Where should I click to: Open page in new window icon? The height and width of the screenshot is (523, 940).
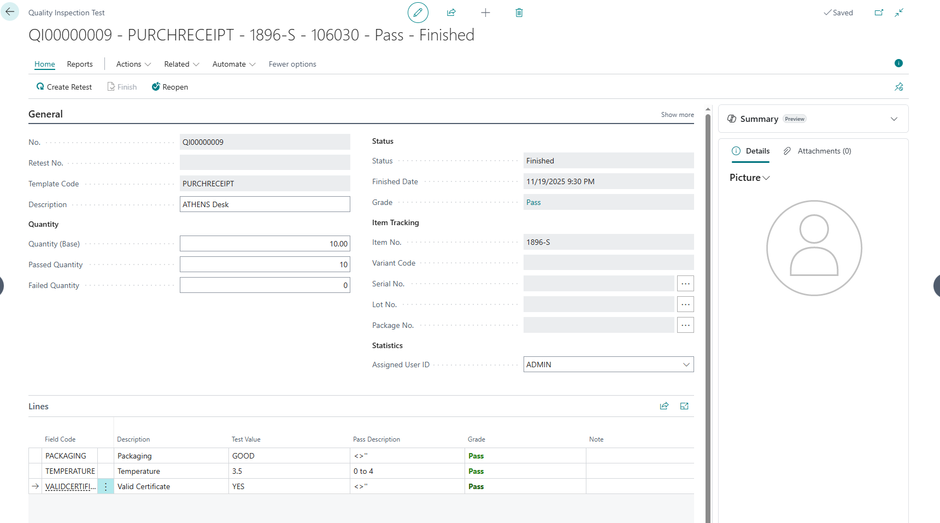(x=879, y=13)
